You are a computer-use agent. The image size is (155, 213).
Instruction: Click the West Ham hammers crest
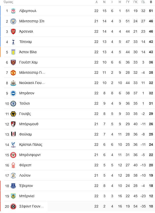click(x=13, y=62)
